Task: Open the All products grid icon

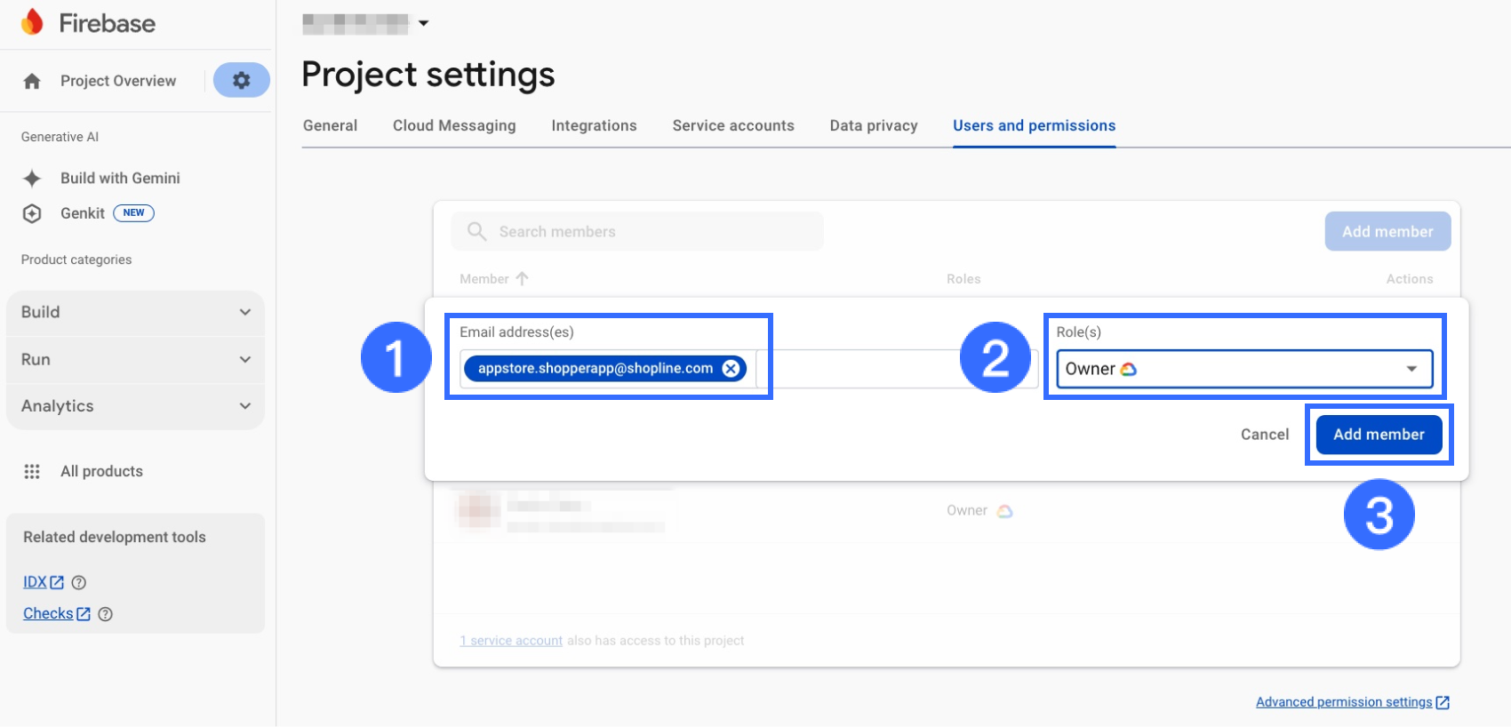Action: [x=32, y=471]
